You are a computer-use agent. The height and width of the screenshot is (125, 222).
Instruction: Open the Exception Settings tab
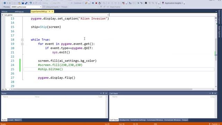[x=138, y=120]
